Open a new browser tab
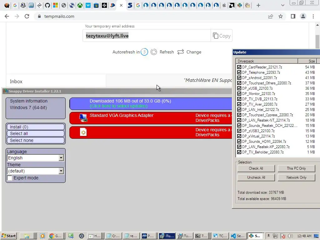This screenshot has width=320, height=240. (x=258, y=5)
